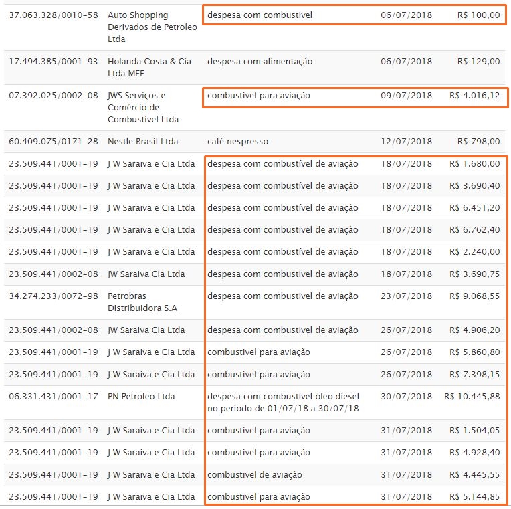This screenshot has width=511, height=509.
Task: Click CNPJ 07.392.025/0002-08
Action: click(x=54, y=96)
